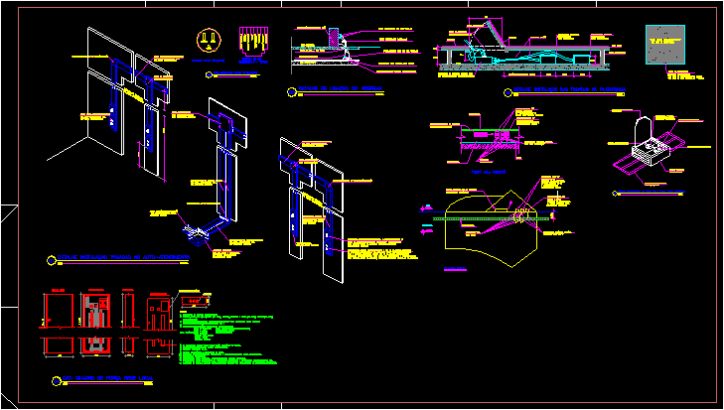
Task: Click the detail bubble beside quadro de força title
Action: point(57,381)
